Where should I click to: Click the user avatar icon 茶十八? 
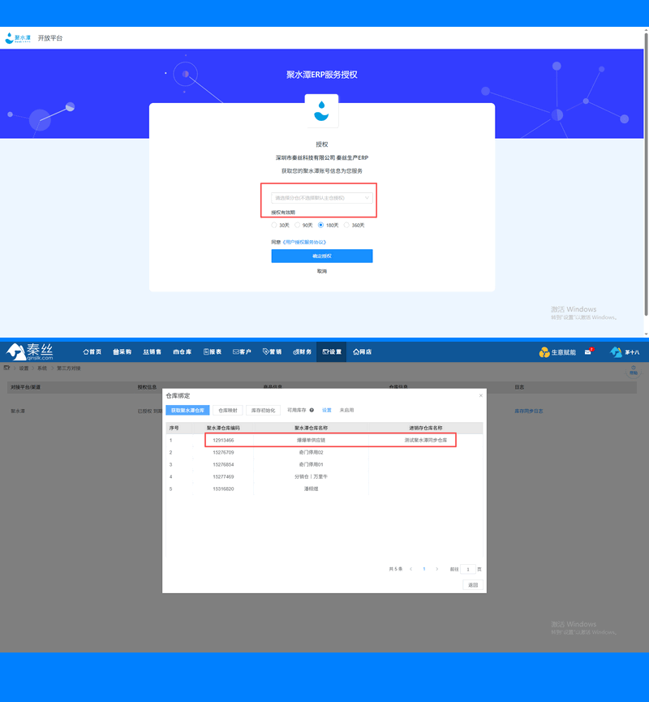pos(616,352)
